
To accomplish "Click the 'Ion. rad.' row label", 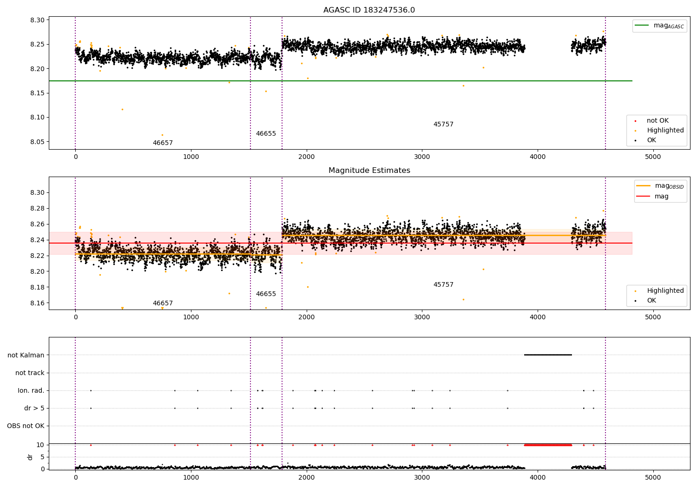I will click(31, 390).
